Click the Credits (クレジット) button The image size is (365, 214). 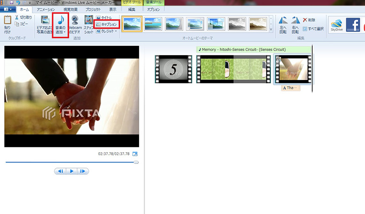[105, 31]
